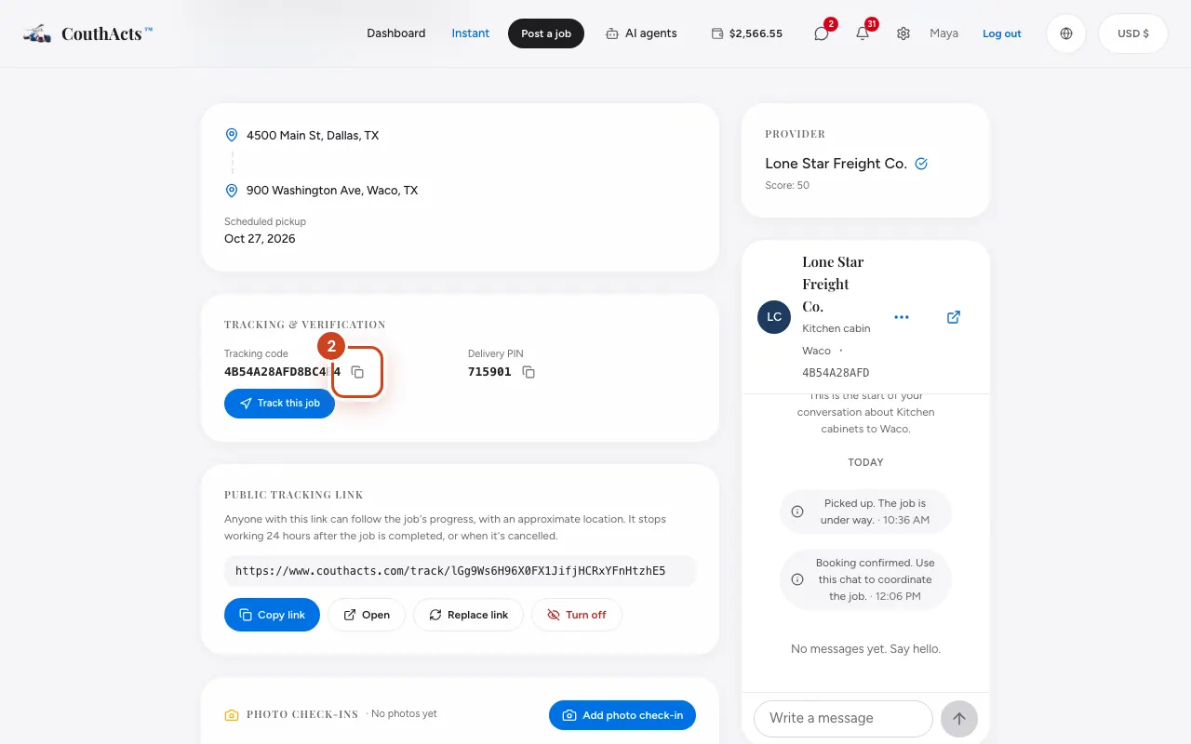Click Track this job button
This screenshot has height=744, width=1191.
(279, 404)
